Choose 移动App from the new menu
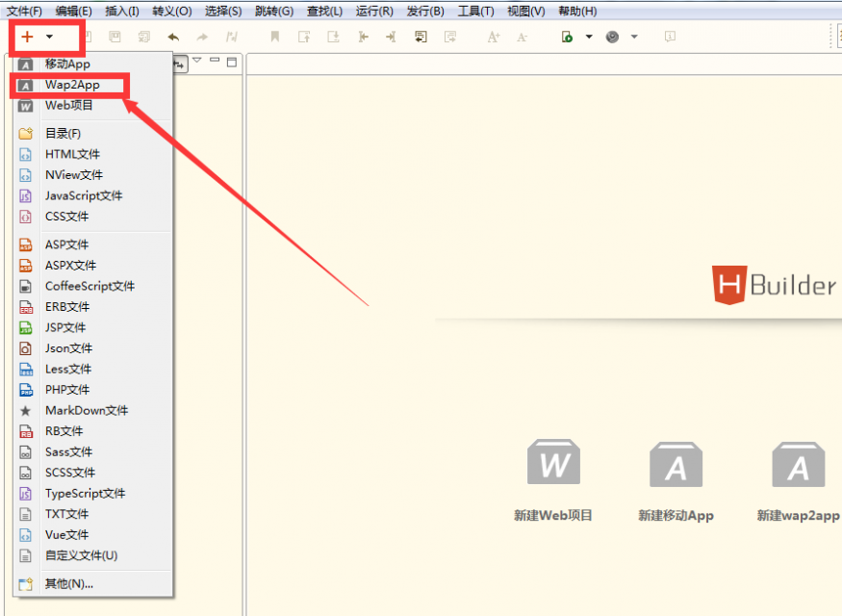The height and width of the screenshot is (616, 842). [92, 64]
